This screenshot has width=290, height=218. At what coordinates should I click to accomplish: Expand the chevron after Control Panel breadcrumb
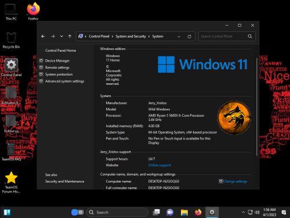[x=113, y=37]
